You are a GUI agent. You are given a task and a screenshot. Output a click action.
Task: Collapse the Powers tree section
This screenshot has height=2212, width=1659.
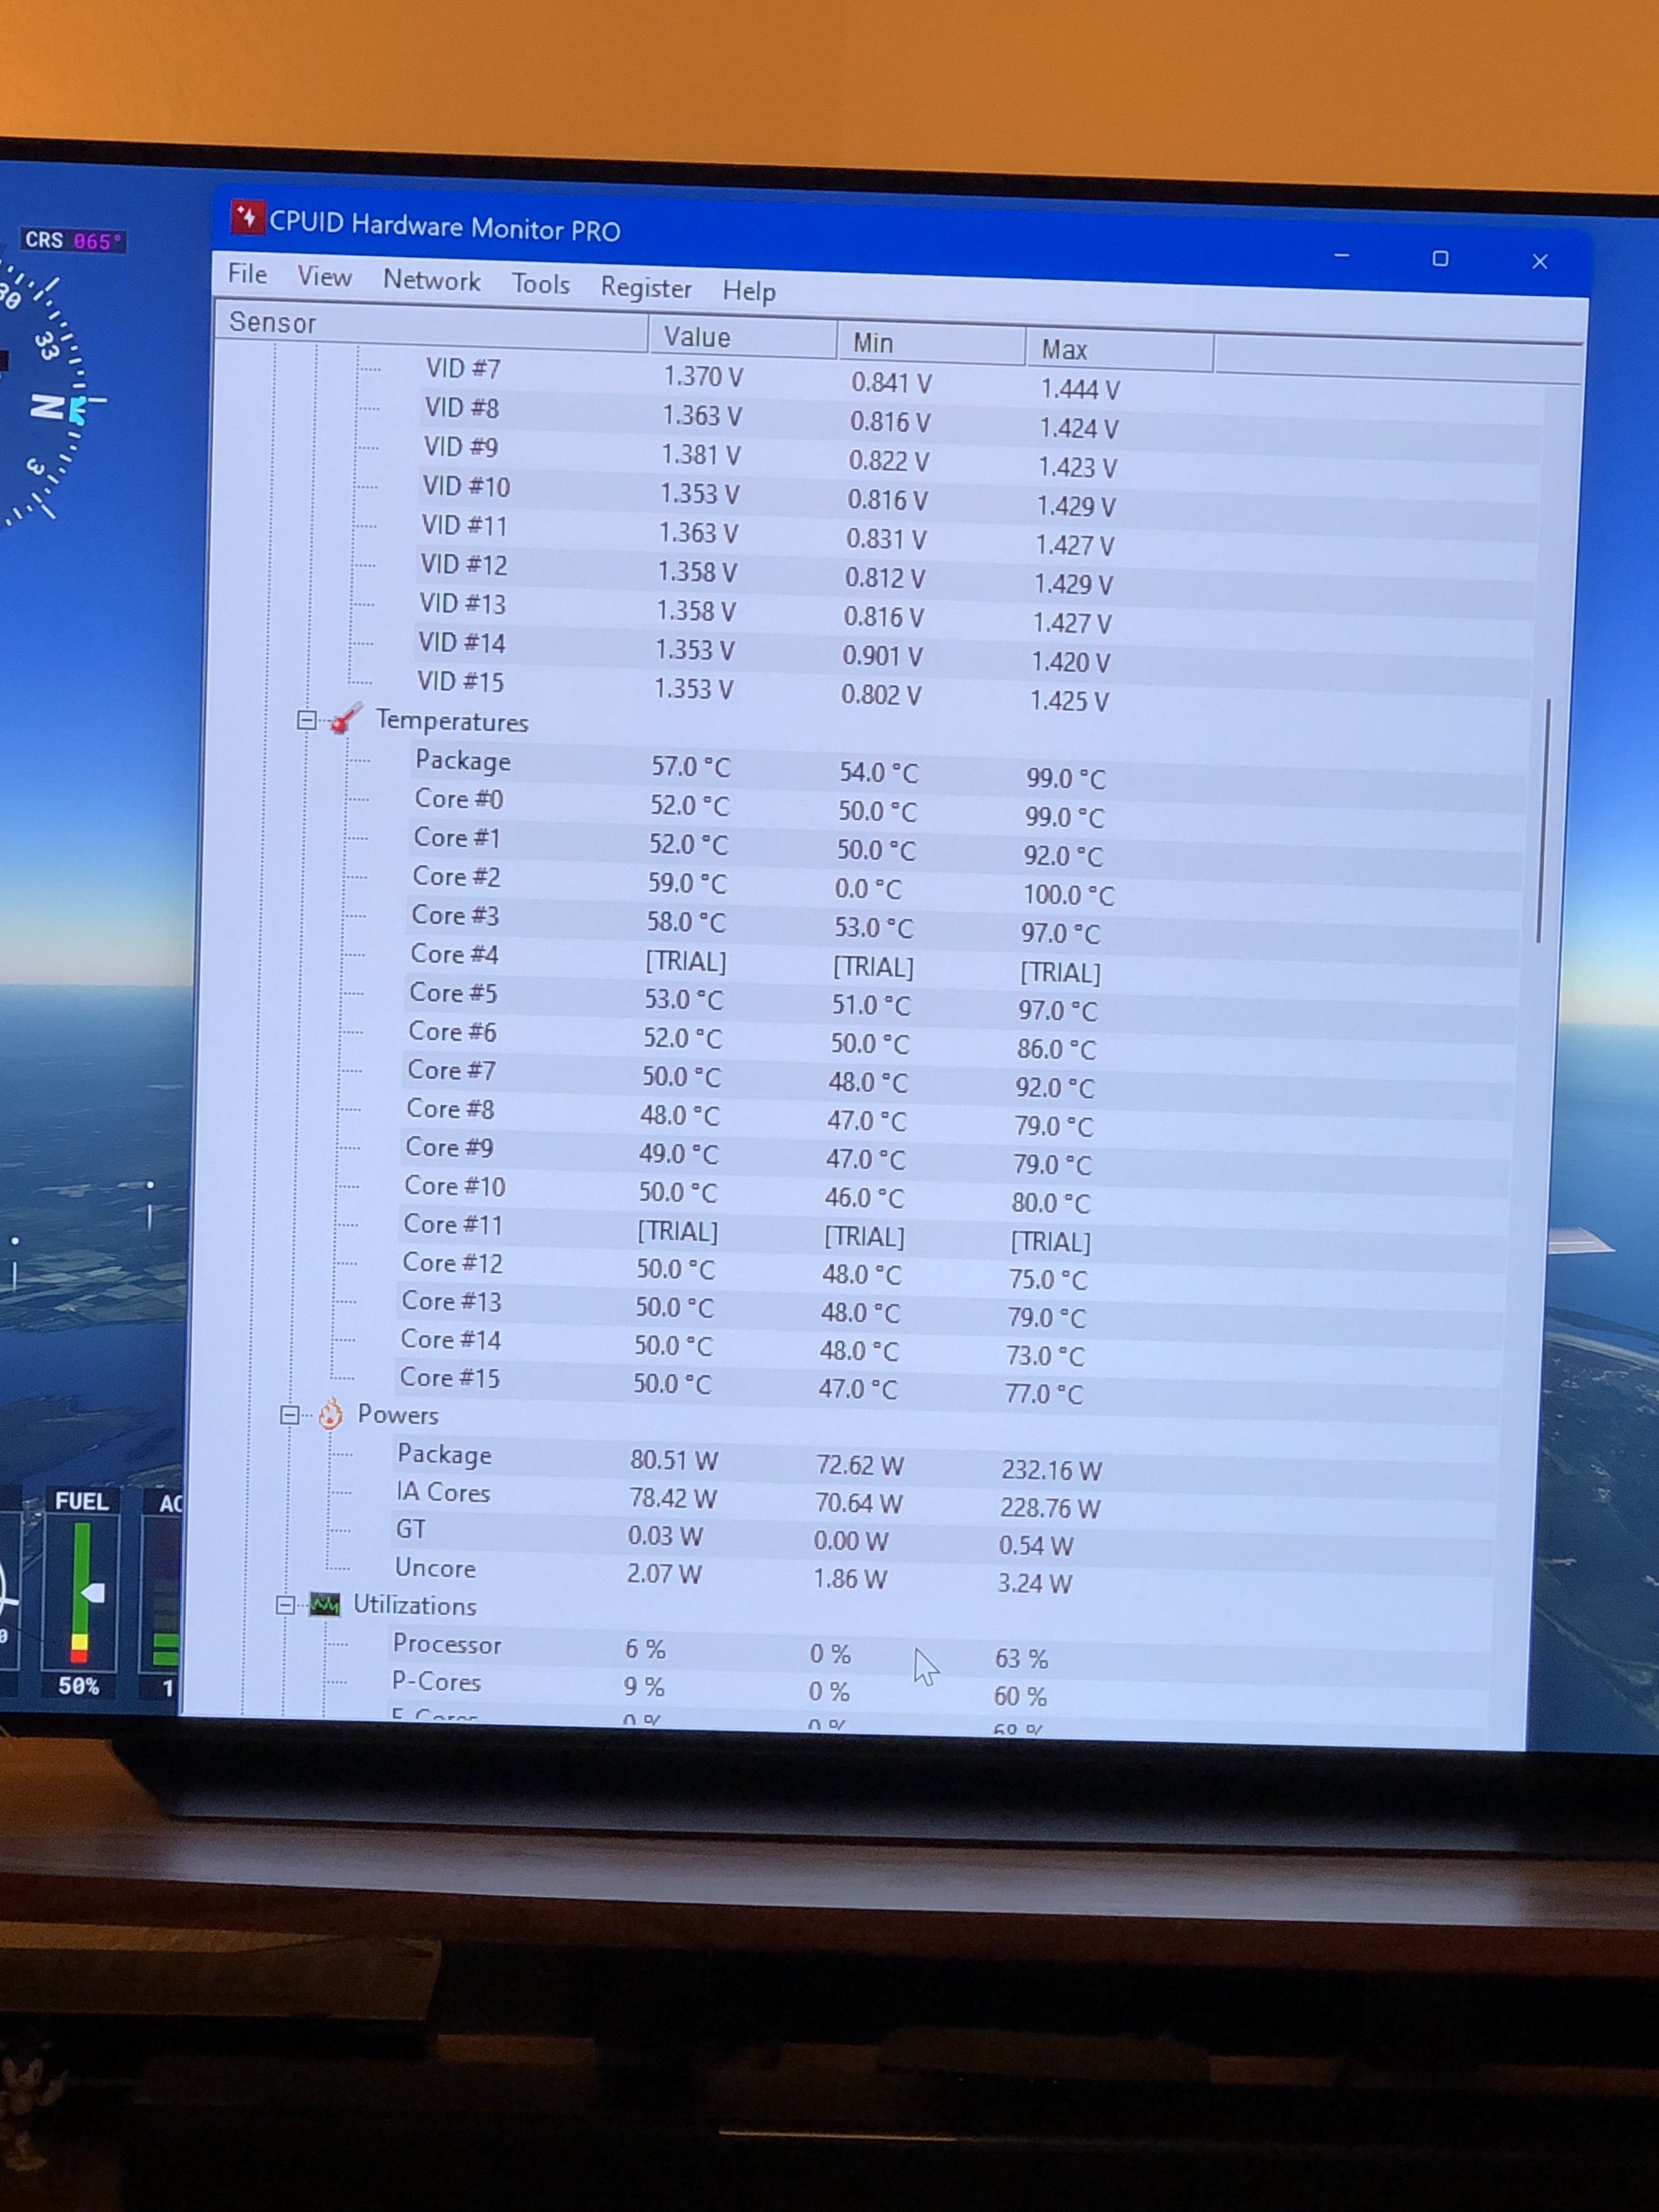pyautogui.click(x=289, y=1414)
